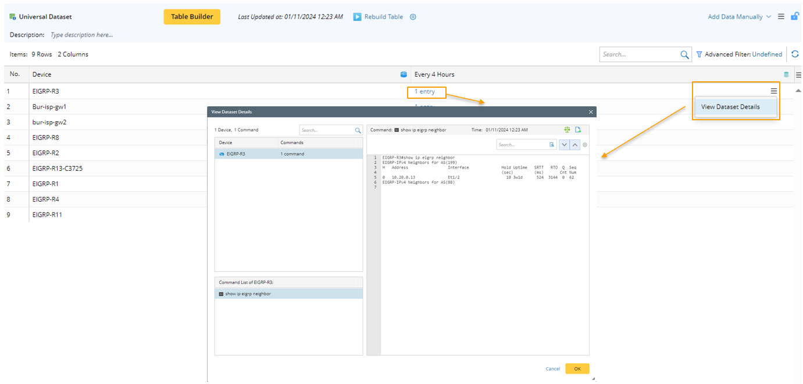Click the green database icon in Every 4 Hours header
Screen dimensions: 803x384
coord(786,74)
